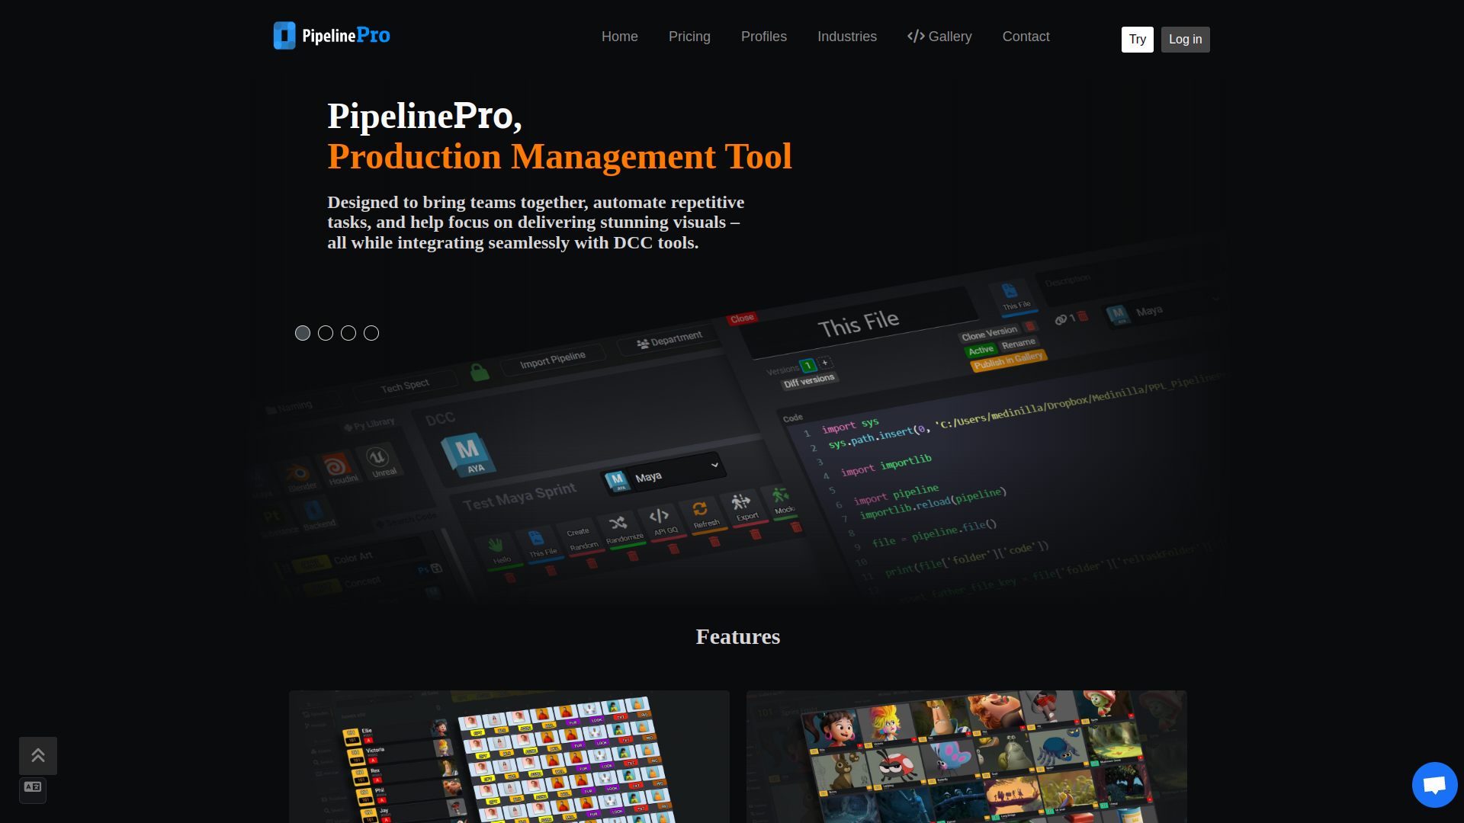This screenshot has height=823, width=1464.
Task: Click the Try button
Action: (1137, 39)
